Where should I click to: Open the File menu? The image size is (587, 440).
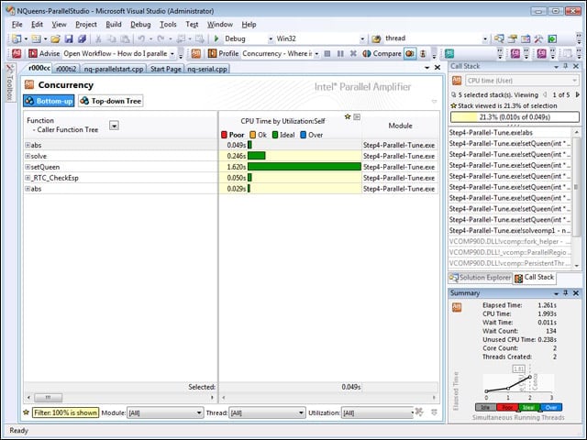coord(17,25)
